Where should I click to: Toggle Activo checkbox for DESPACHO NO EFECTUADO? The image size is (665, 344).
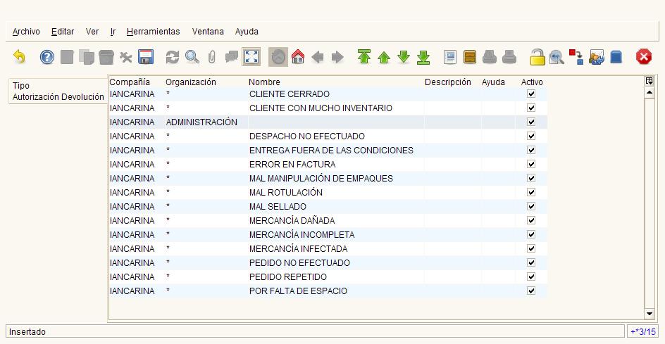(x=531, y=136)
